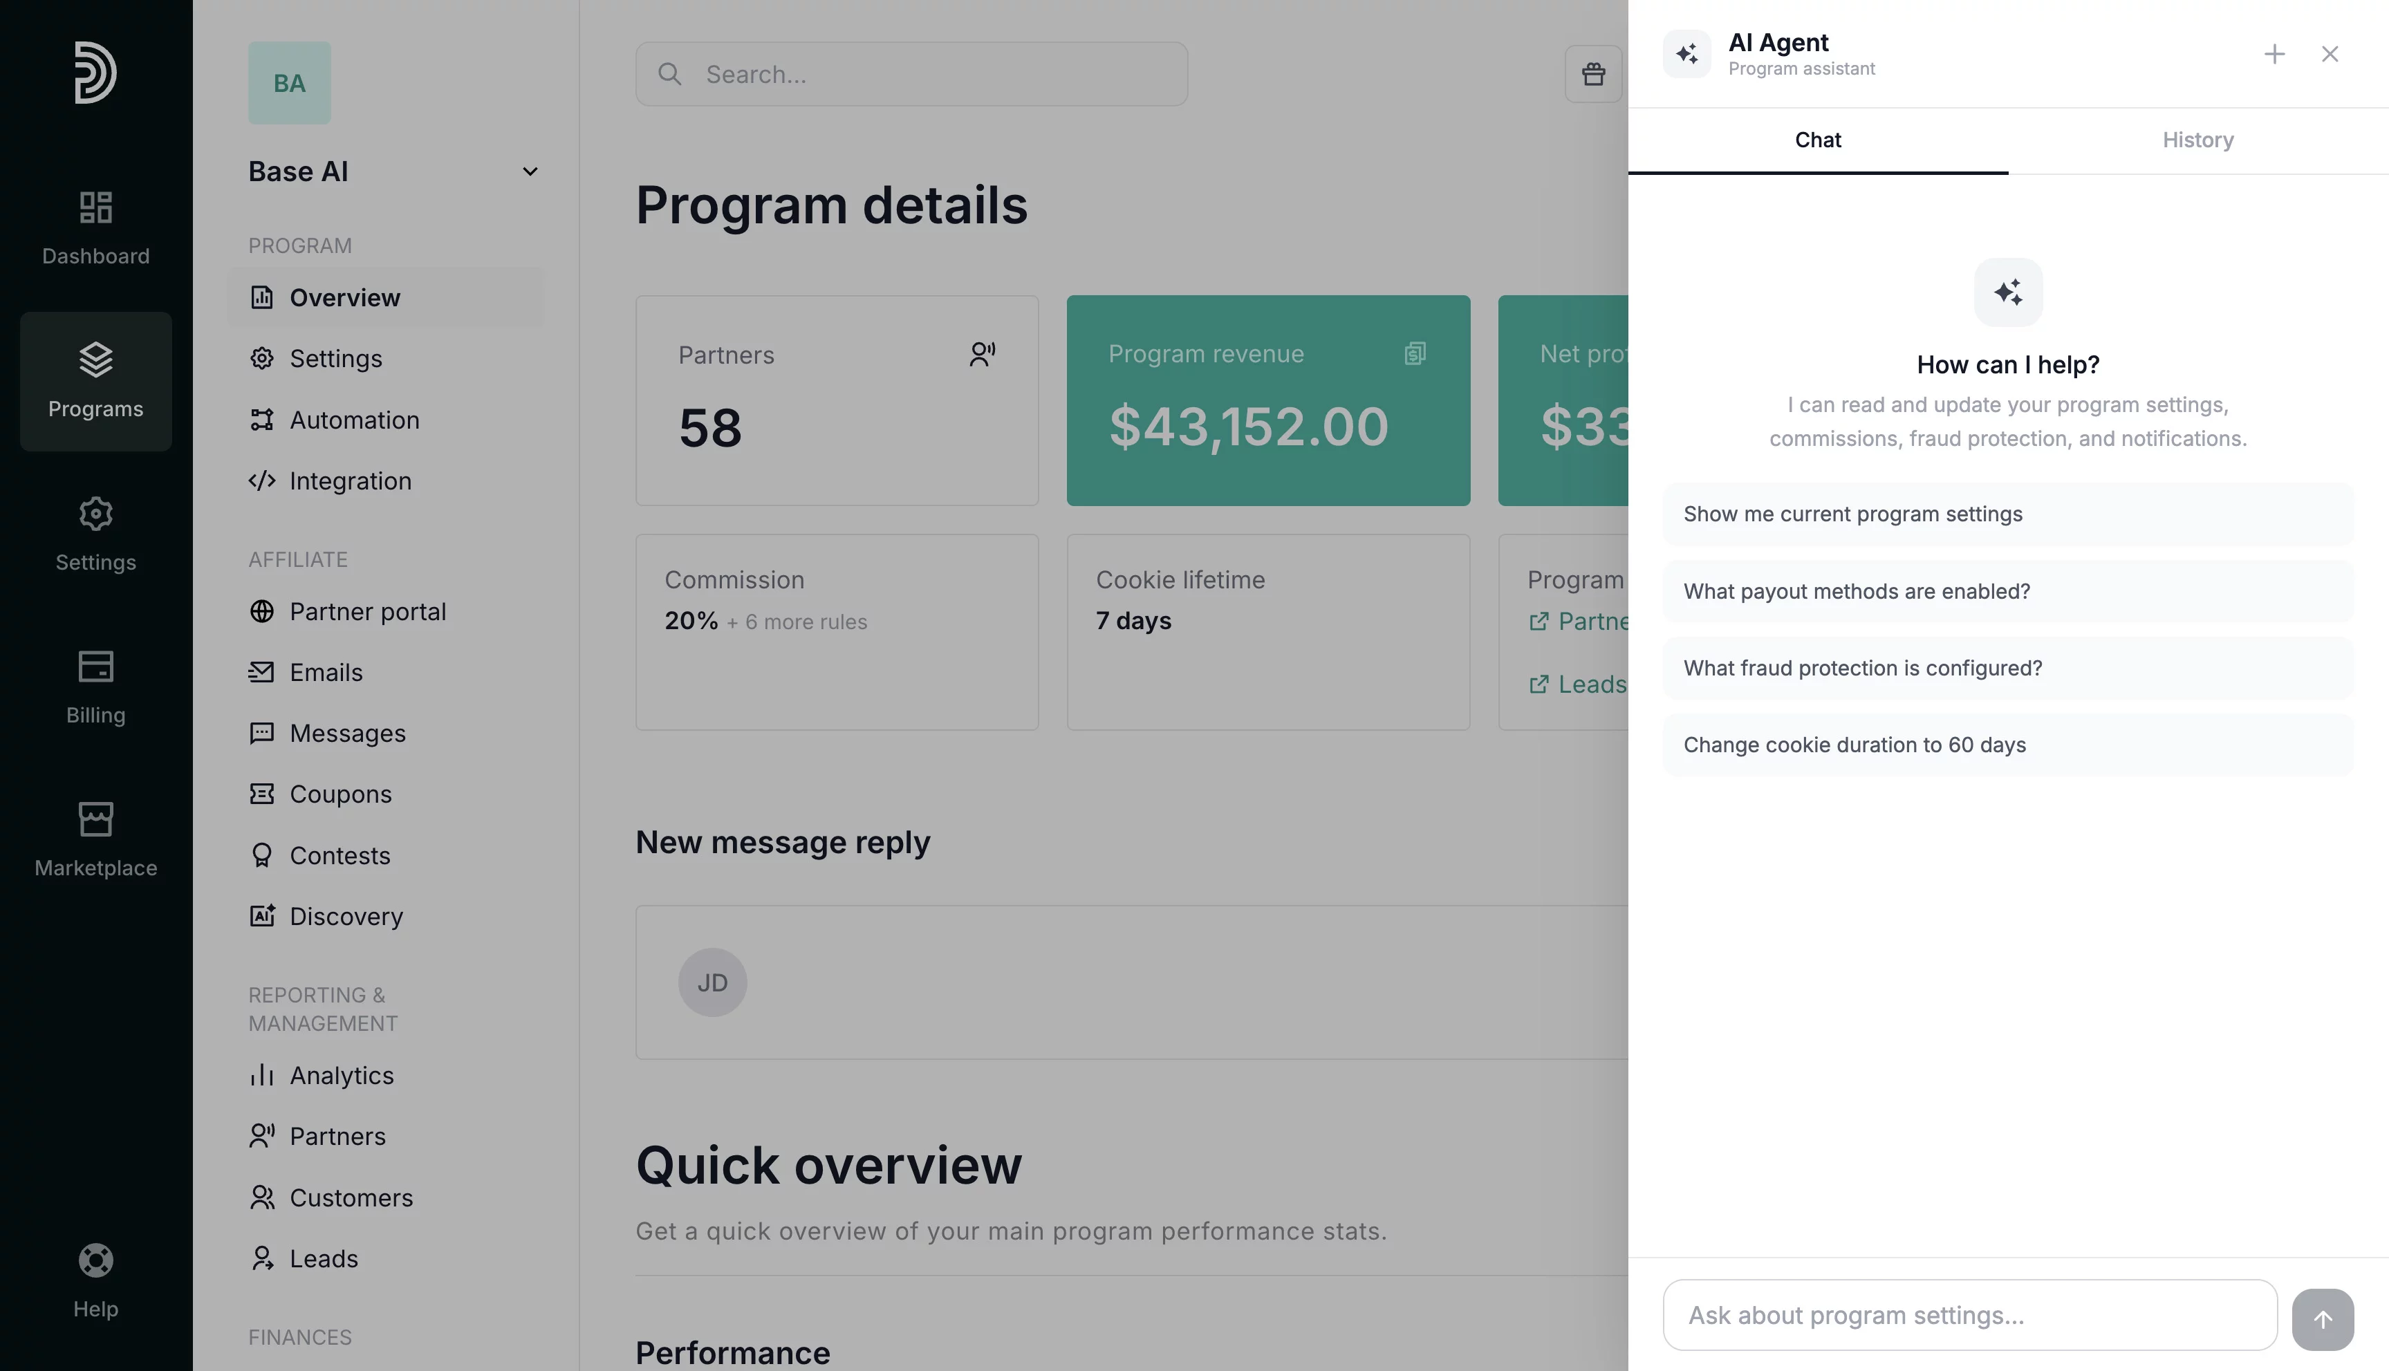
Task: Switch to the History tab
Action: (2198, 140)
